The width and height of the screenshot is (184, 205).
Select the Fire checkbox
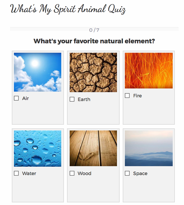(x=127, y=96)
